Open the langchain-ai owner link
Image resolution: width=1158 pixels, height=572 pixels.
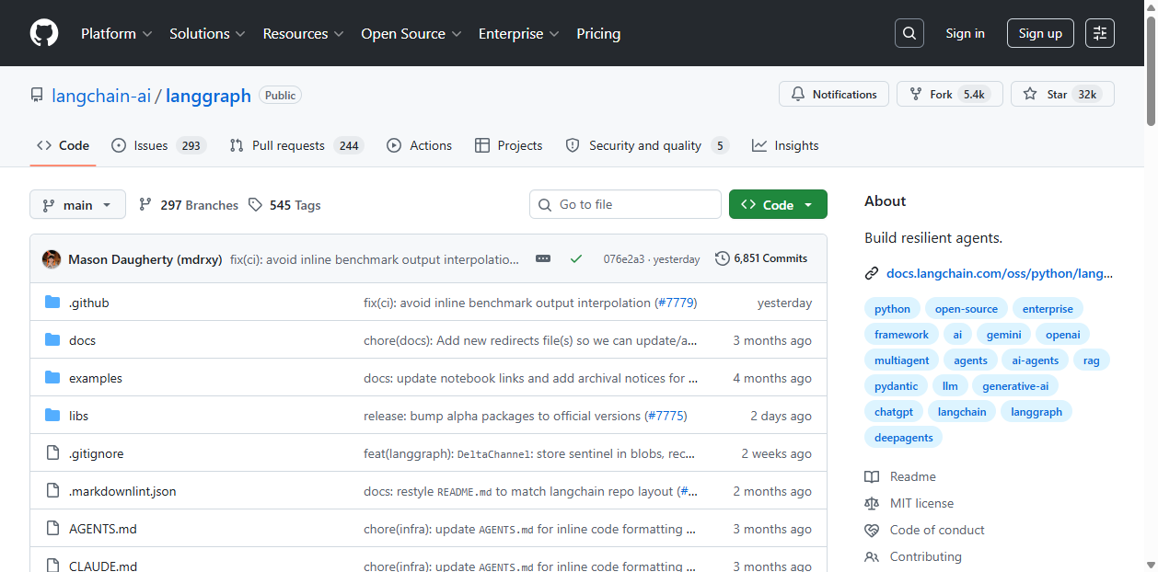pos(101,96)
